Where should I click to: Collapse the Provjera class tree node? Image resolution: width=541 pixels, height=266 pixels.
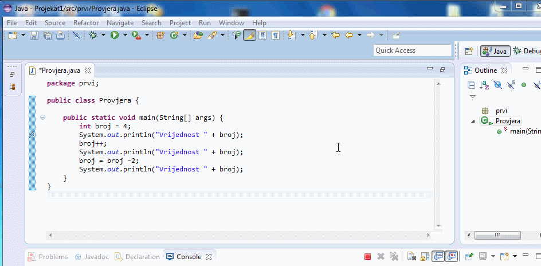point(473,122)
